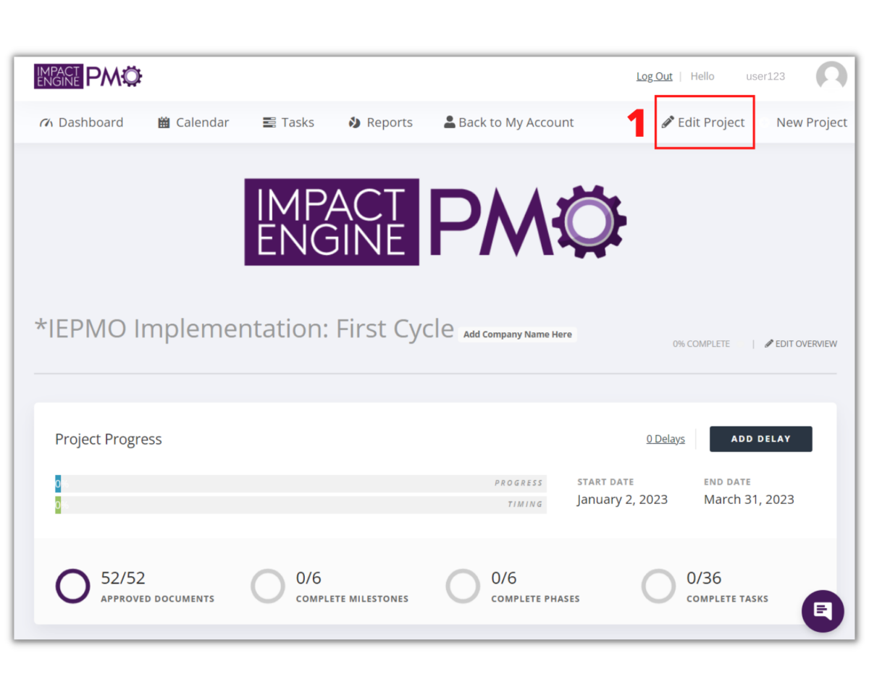The height and width of the screenshot is (695, 869).
Task: Click the EDIT OVERVIEW pencil icon
Action: tap(769, 344)
